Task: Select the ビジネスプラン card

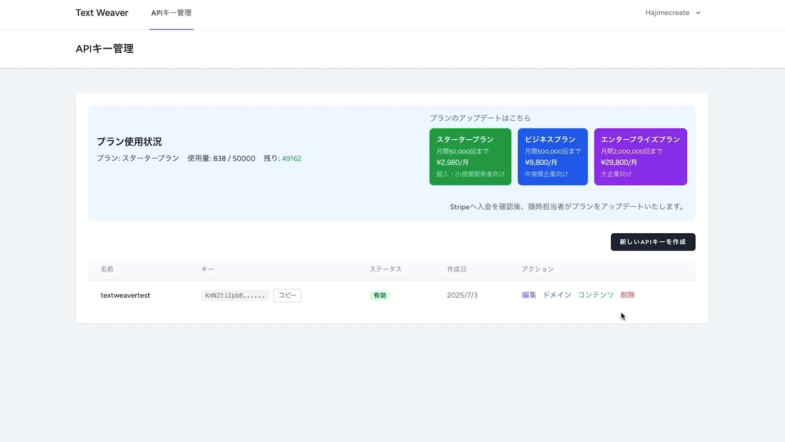Action: [x=553, y=157]
